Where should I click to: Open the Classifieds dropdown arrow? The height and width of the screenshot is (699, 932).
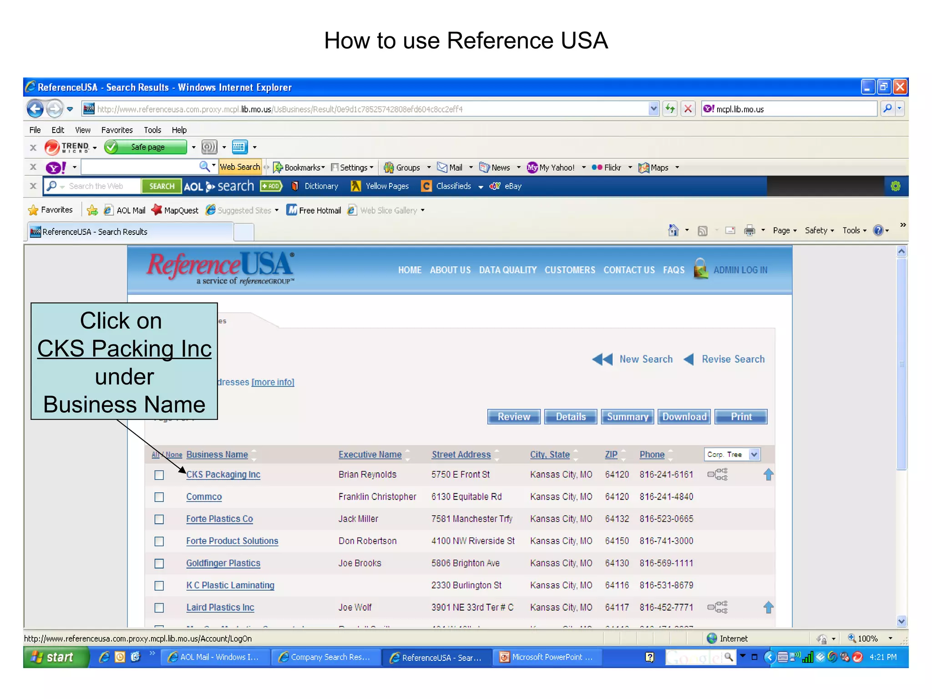pyautogui.click(x=481, y=187)
